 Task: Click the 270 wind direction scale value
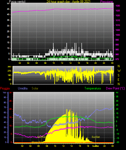coord(9,71)
